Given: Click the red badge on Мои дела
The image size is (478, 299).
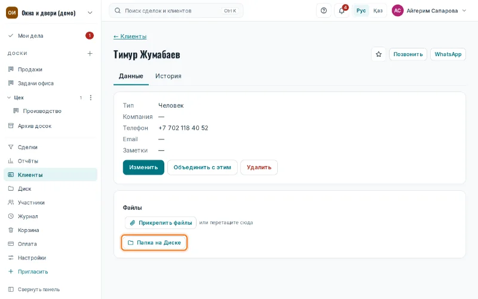Looking at the screenshot, I should tap(89, 36).
